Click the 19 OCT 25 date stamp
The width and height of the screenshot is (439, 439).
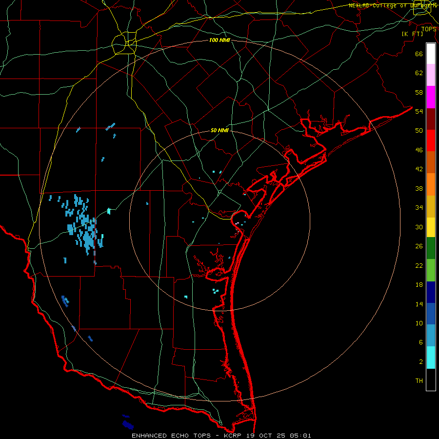267,436
